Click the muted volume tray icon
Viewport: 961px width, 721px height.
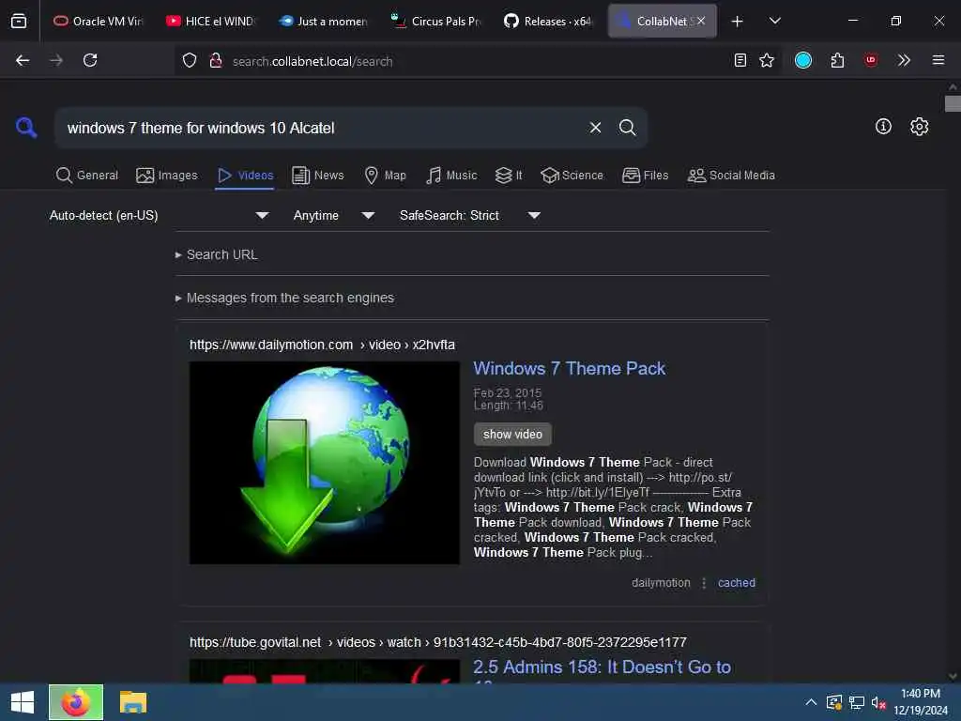878,702
